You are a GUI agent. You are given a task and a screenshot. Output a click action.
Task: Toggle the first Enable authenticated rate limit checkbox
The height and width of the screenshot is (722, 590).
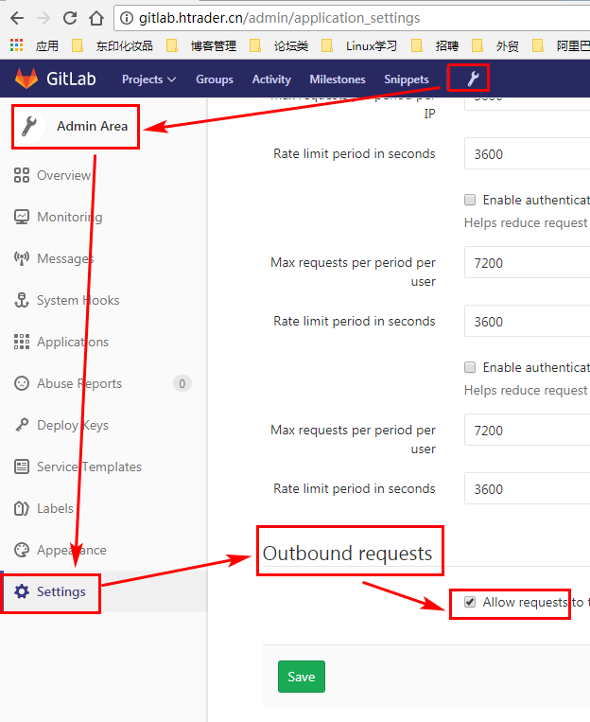click(x=470, y=200)
